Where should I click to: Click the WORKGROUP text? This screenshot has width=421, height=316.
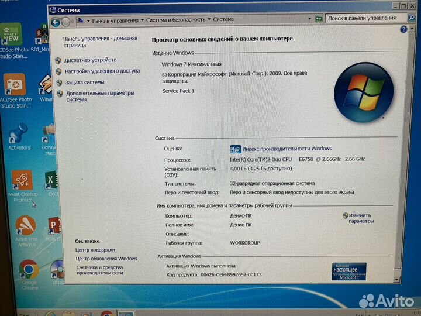245,243
